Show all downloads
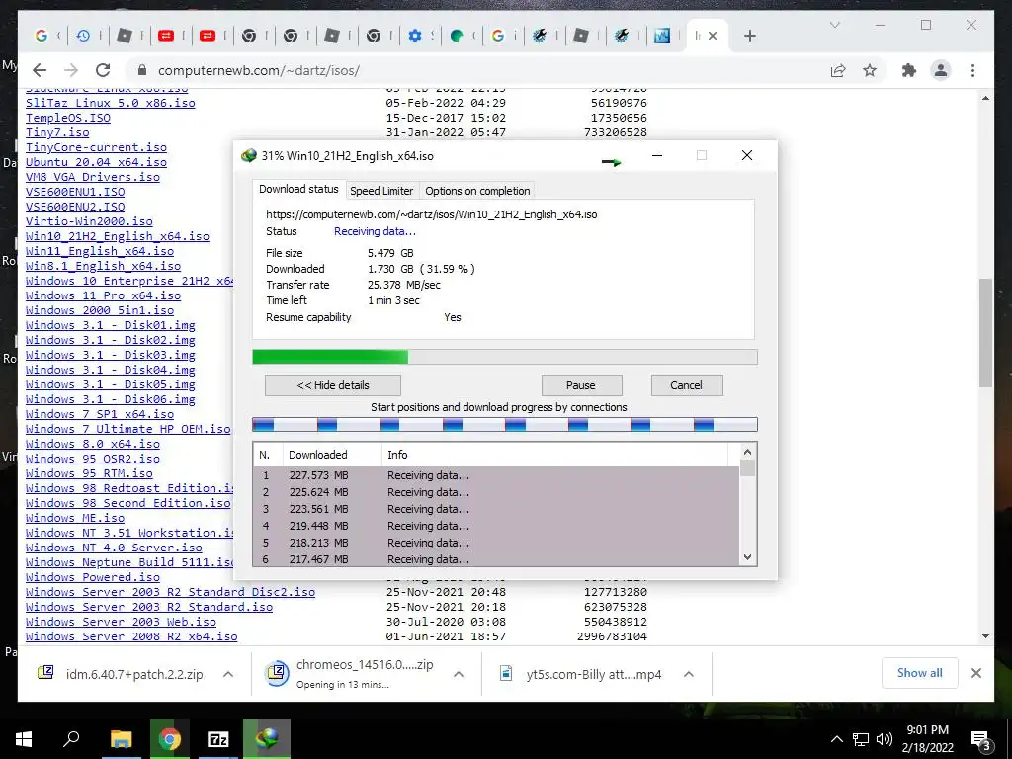The height and width of the screenshot is (759, 1012). coord(920,673)
